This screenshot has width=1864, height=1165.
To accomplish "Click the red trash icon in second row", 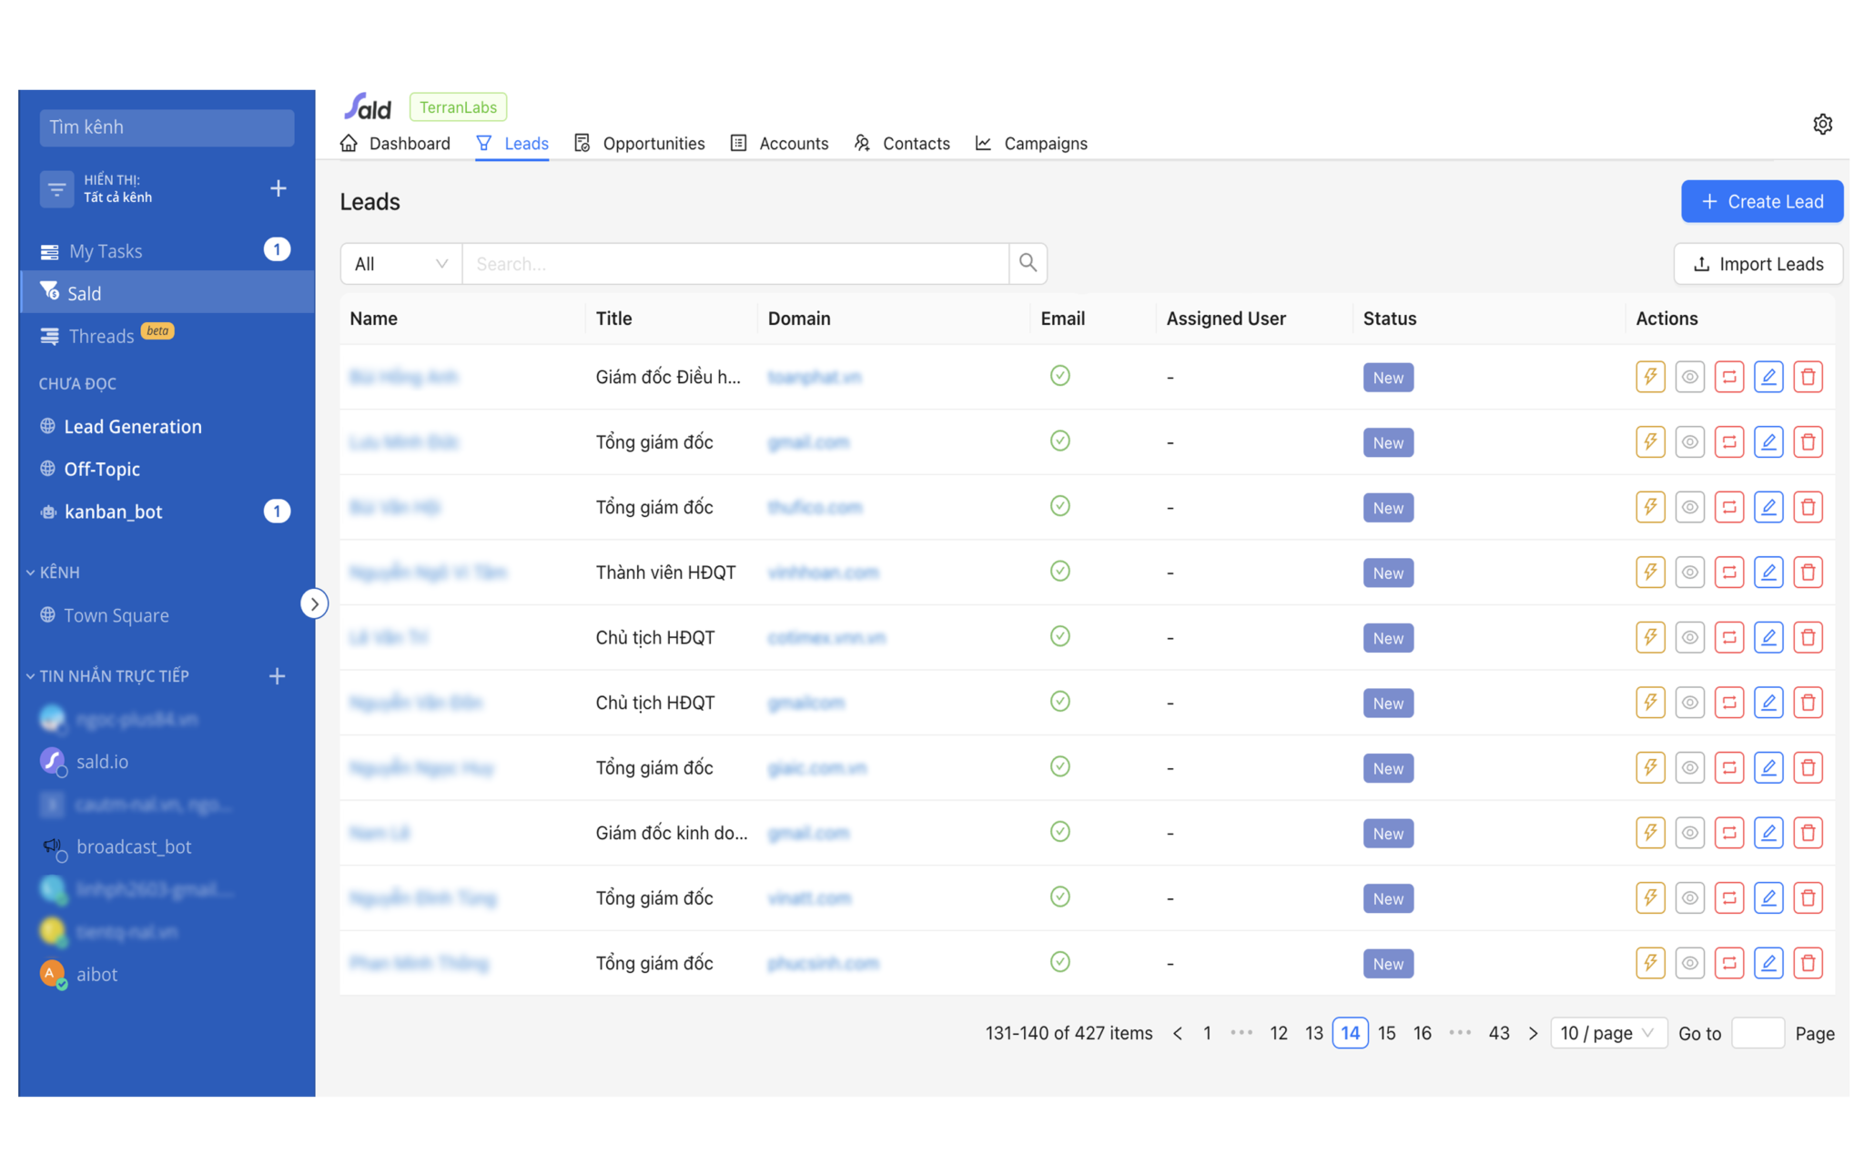I will click(x=1808, y=442).
